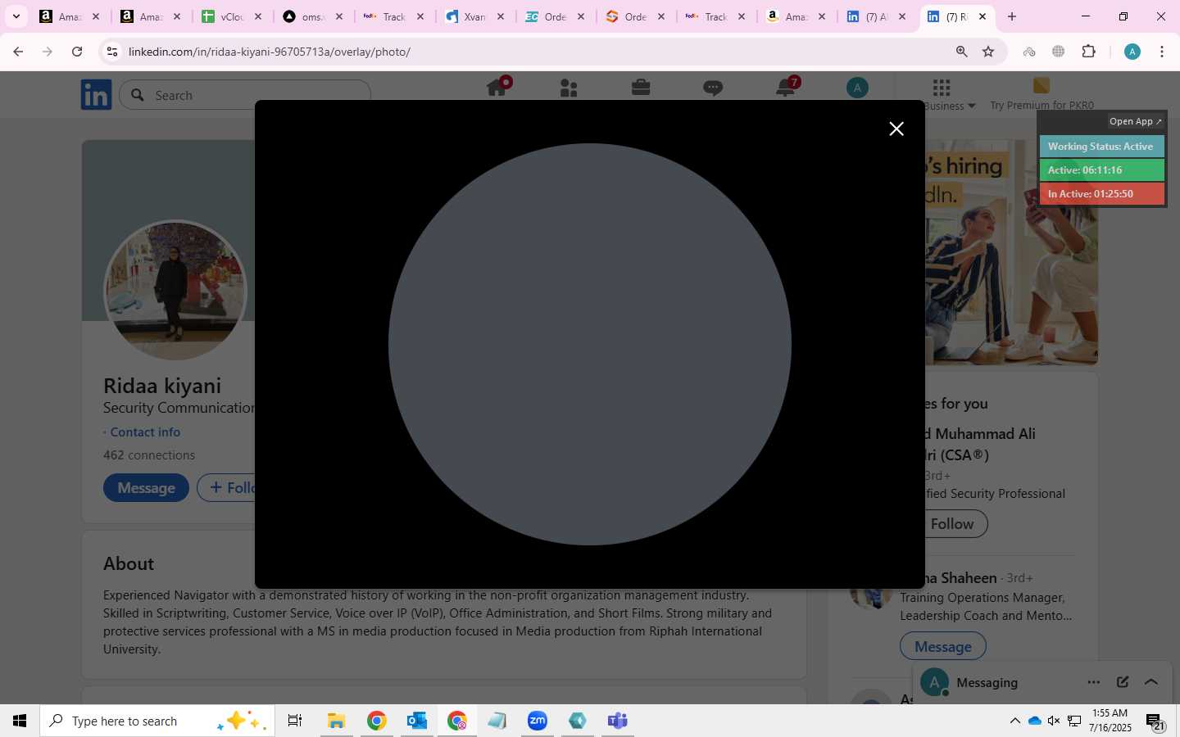Switch to the oms tab
Image resolution: width=1180 pixels, height=737 pixels.
(x=313, y=16)
